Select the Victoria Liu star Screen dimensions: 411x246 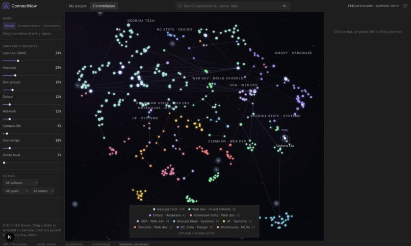[x=285, y=138]
